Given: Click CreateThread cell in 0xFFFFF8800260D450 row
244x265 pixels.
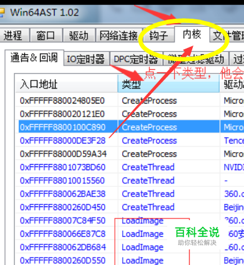Looking at the screenshot, I should tap(148, 207).
